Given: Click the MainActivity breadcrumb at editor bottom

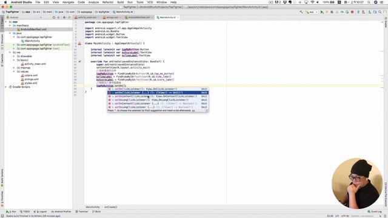Looking at the screenshot, I should (93, 207).
